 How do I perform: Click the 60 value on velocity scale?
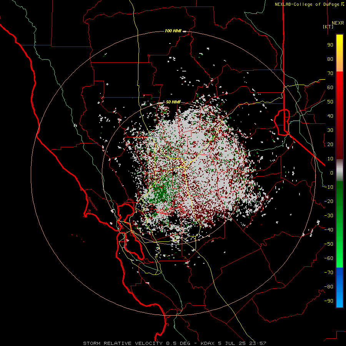[330, 88]
